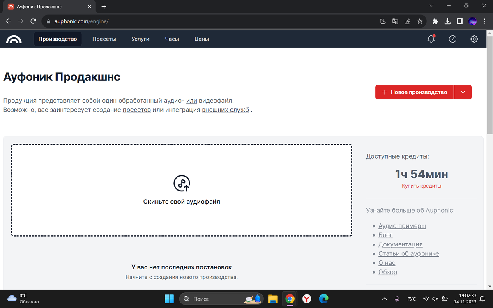Open the Пресеты nav item

(x=104, y=39)
